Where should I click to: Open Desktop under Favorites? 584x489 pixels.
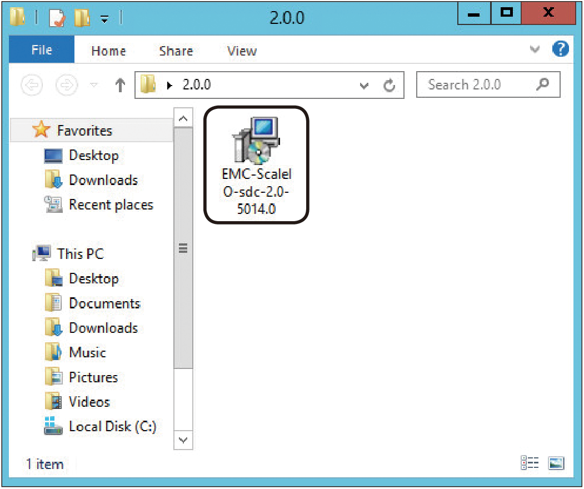pyautogui.click(x=94, y=155)
